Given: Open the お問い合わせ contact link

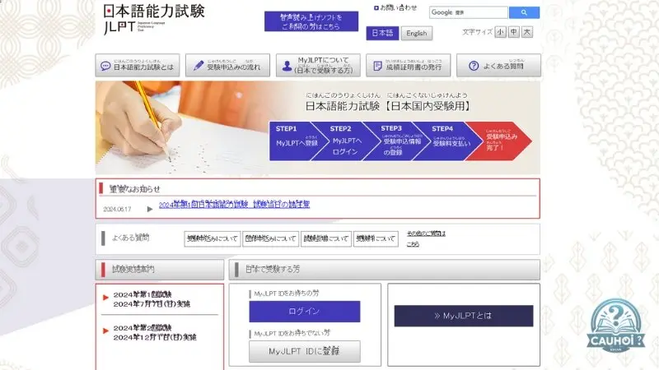Looking at the screenshot, I should click(395, 7).
